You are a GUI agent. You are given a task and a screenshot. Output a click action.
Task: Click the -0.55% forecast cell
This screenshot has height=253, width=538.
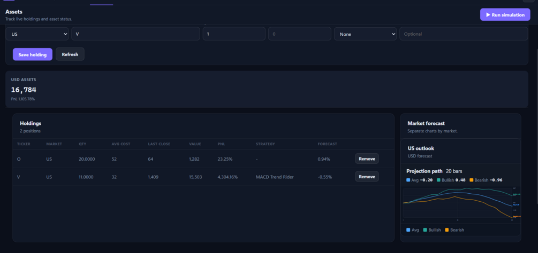pos(324,177)
